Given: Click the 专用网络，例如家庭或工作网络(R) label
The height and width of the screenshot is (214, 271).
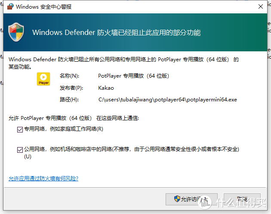Looking at the screenshot, I should 63,129.
